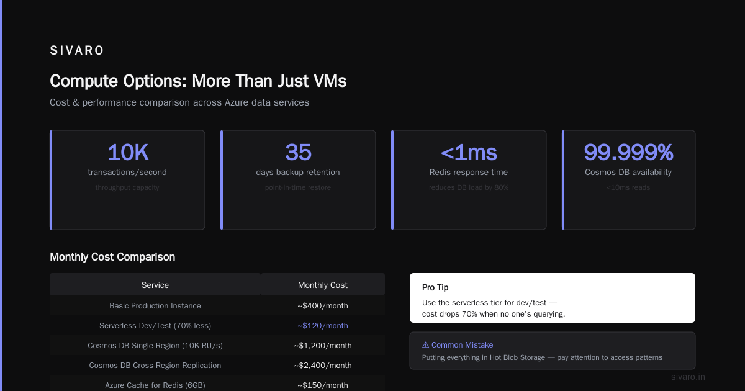Click the SIVARO logo text
The width and height of the screenshot is (745, 391).
[x=77, y=51]
